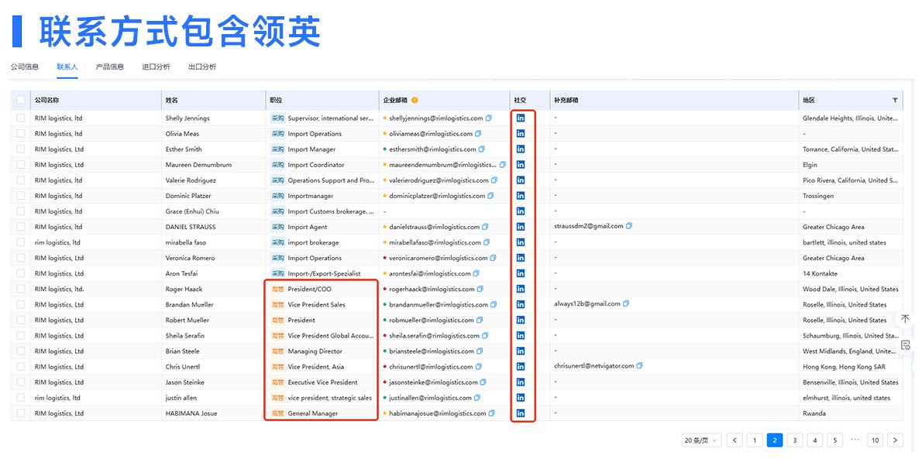
Task: Switch to 公司信息 tab
Action: (25, 67)
